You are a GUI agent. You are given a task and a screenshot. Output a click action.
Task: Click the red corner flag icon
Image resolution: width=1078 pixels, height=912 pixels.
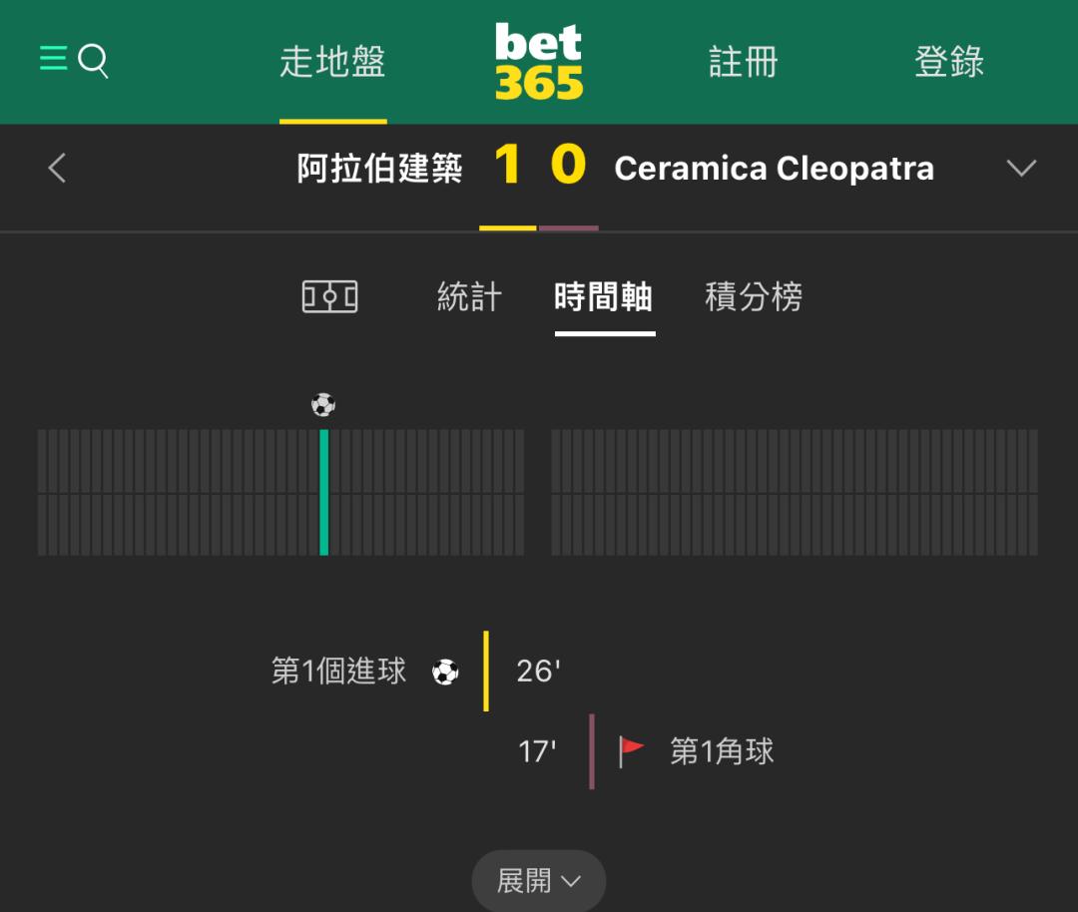[631, 751]
